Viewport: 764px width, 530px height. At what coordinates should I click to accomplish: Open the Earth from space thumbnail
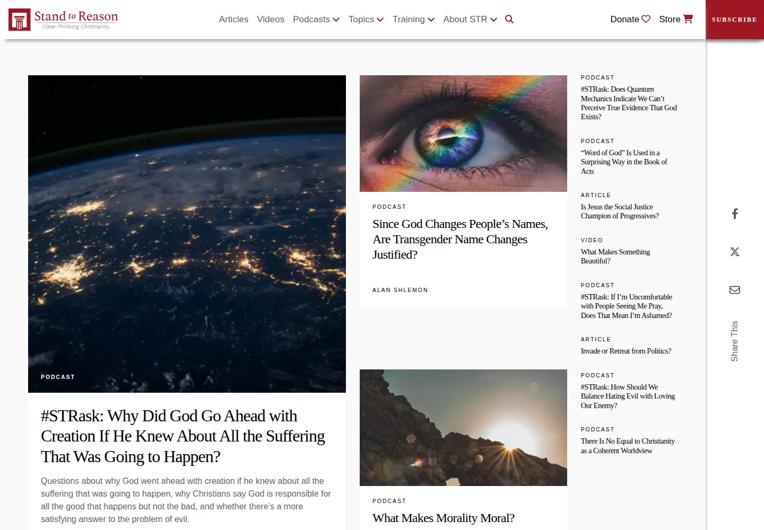[x=187, y=234]
